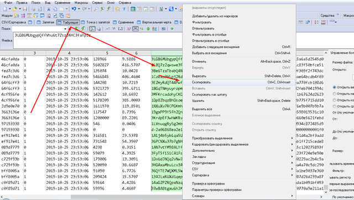Click the Undo arrow icon
Image resolution: width=354 pixels, height=200 pixels.
click(x=74, y=9)
